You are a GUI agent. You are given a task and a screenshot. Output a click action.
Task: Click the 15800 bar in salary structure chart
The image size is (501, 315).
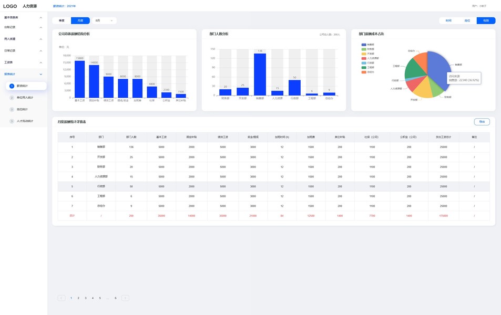[79, 79]
